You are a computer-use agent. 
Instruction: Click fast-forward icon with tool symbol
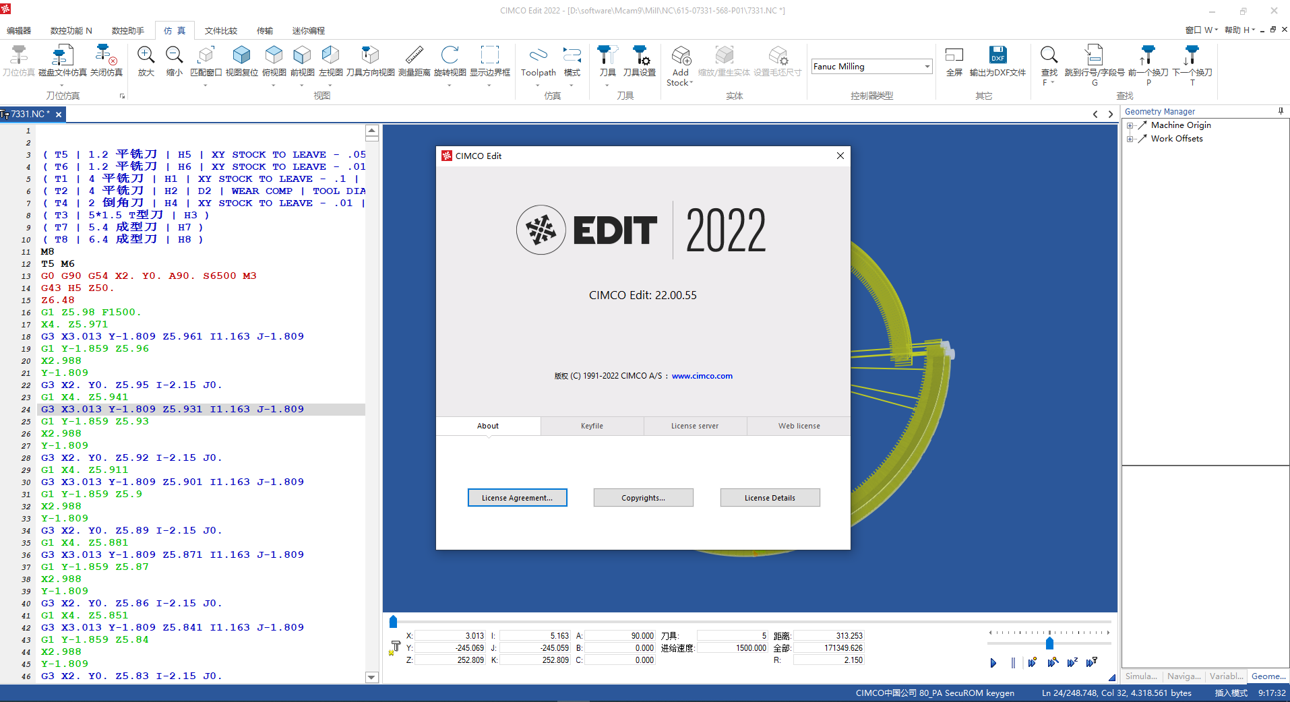point(1092,663)
